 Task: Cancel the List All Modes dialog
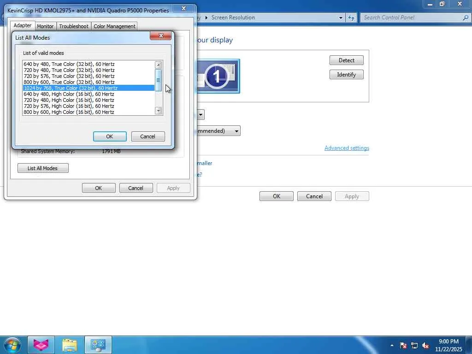(x=148, y=136)
